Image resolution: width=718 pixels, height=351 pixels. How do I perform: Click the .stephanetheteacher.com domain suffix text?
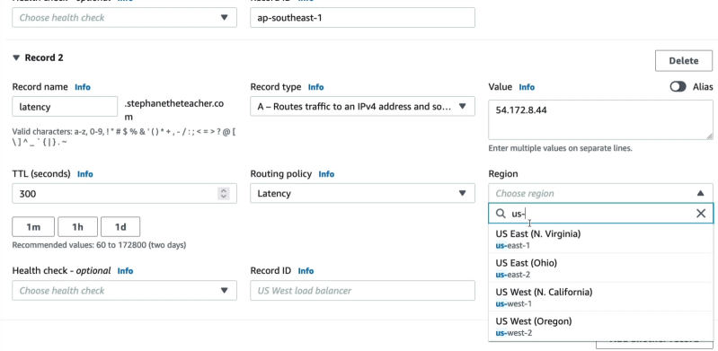[x=174, y=110]
